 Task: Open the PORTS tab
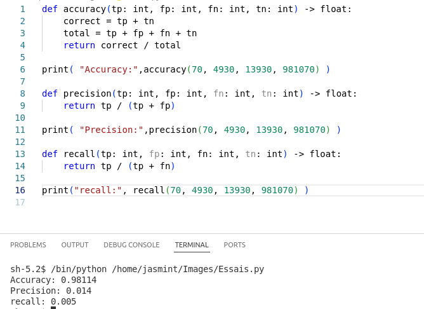(234, 245)
